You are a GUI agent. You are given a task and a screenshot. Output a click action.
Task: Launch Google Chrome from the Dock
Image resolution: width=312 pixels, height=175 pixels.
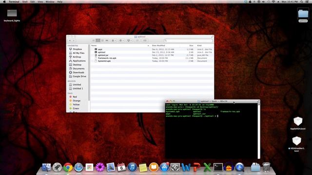[x=68, y=167]
